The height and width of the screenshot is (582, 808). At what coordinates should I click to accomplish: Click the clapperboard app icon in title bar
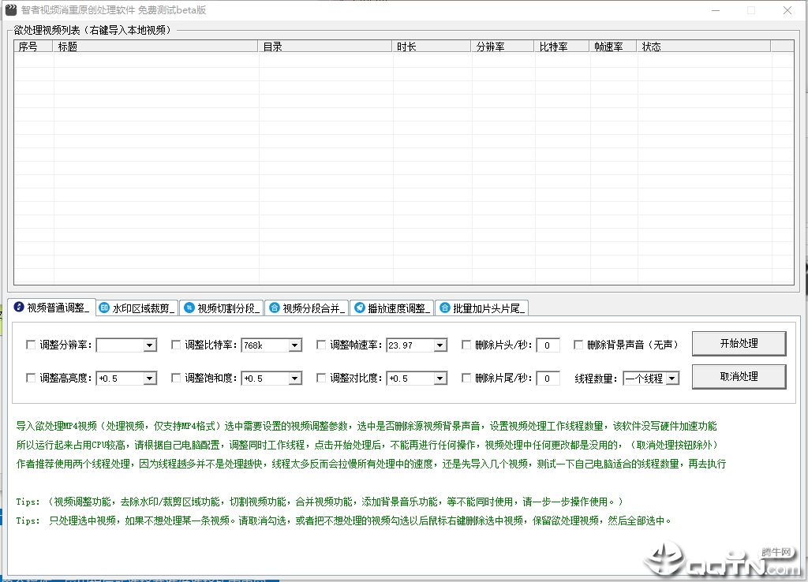(11, 9)
